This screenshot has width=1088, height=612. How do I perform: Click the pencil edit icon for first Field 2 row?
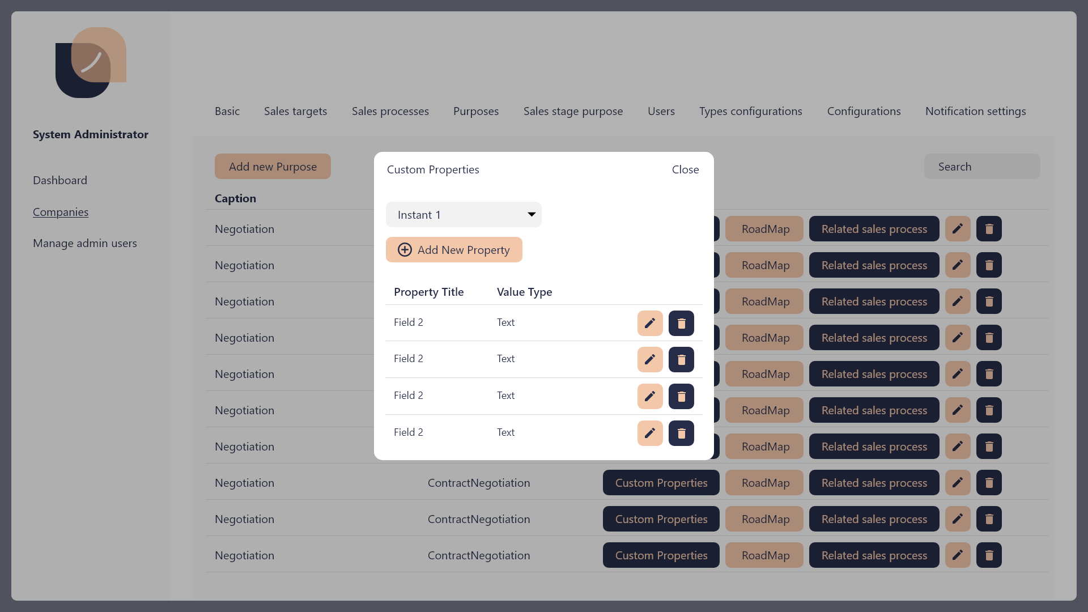point(650,323)
